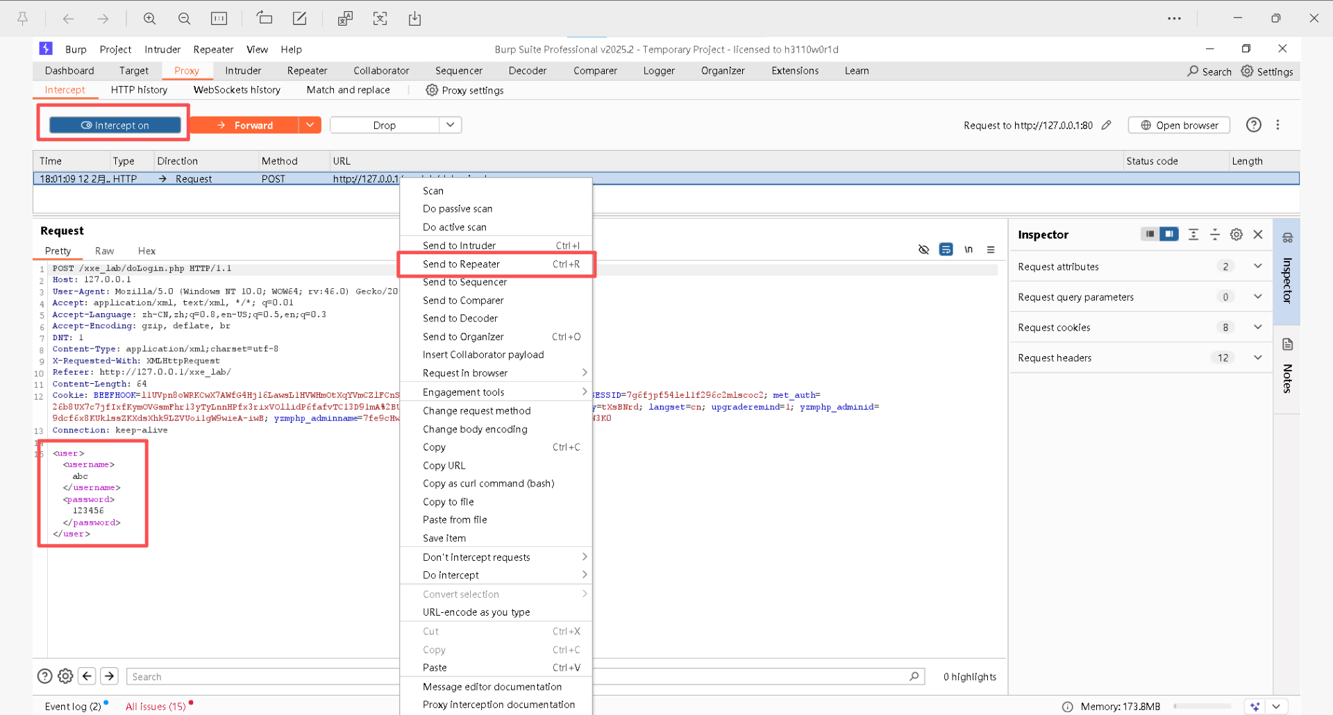This screenshot has width=1333, height=715.
Task: Click the memory usage bar
Action: (x=1202, y=707)
